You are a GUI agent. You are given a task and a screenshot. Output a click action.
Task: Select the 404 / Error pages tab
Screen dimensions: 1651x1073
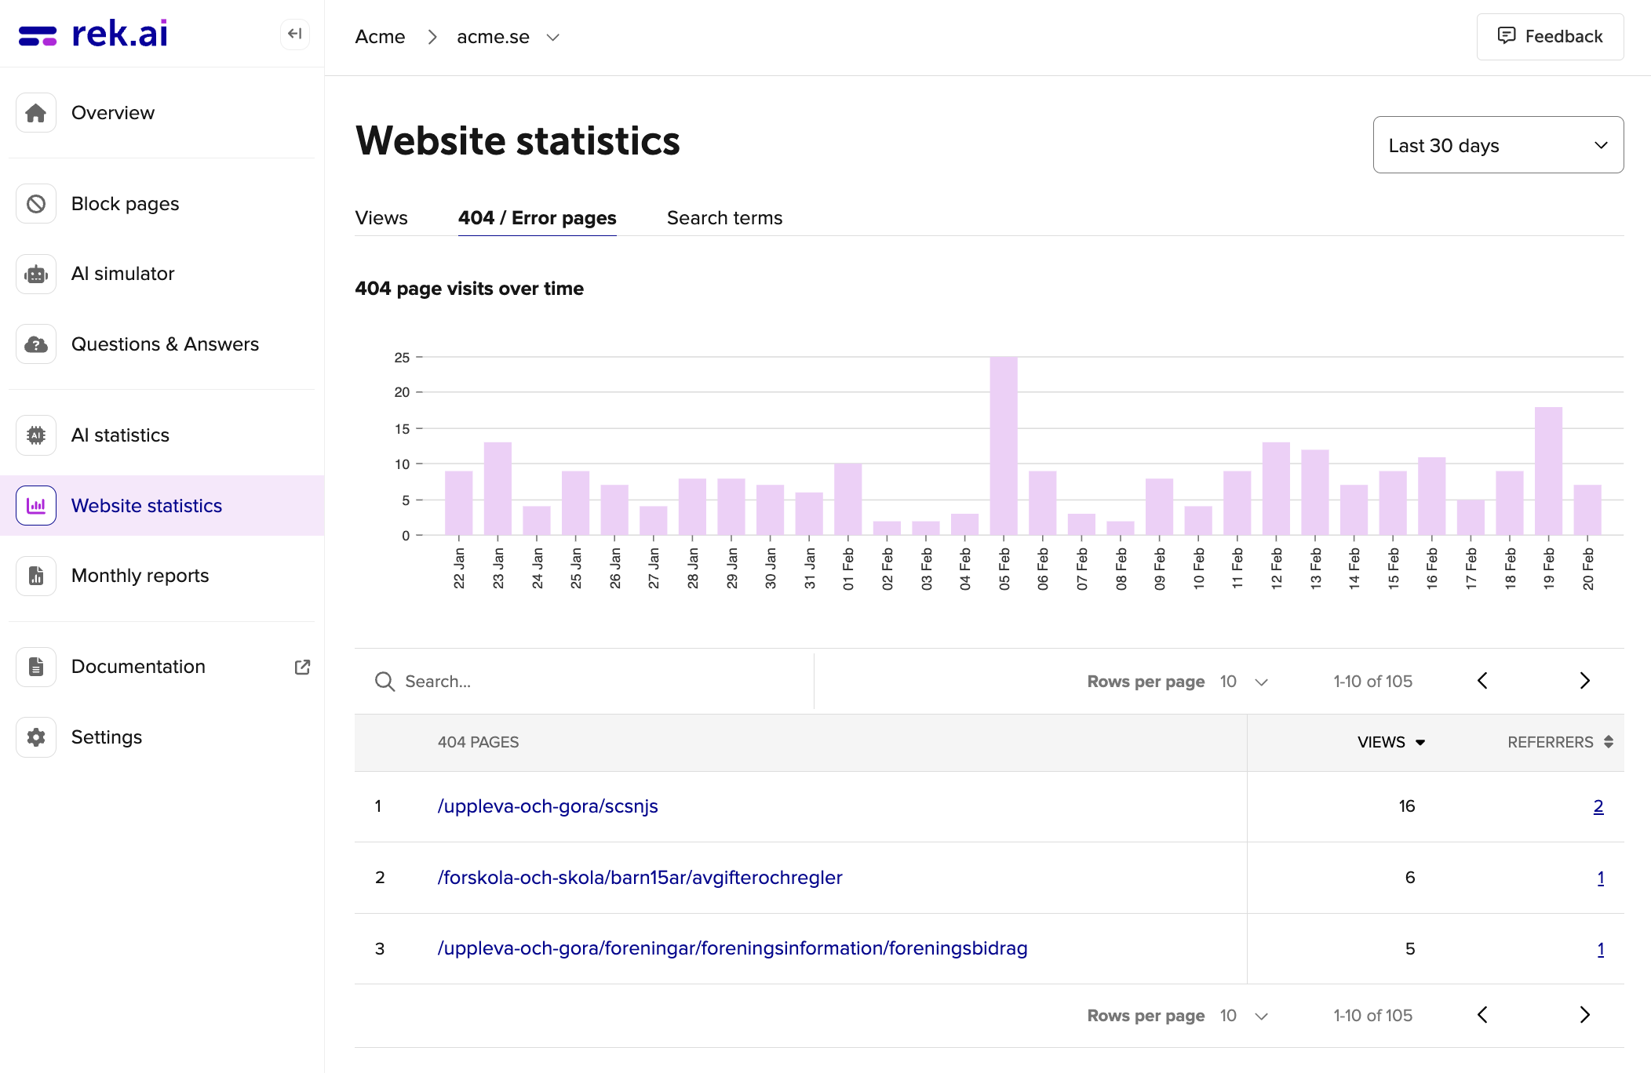538,218
